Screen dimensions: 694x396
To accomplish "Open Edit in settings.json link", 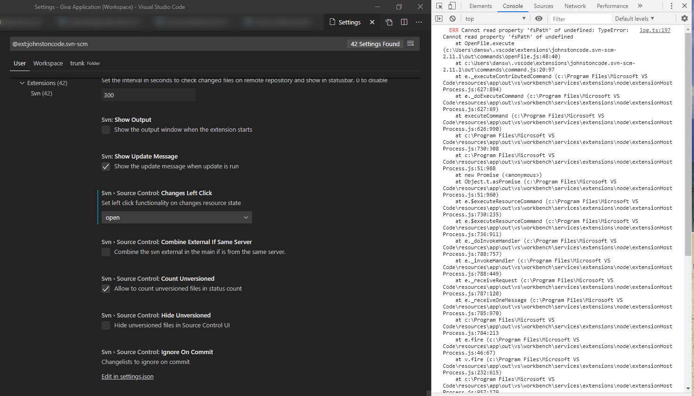I will point(127,376).
